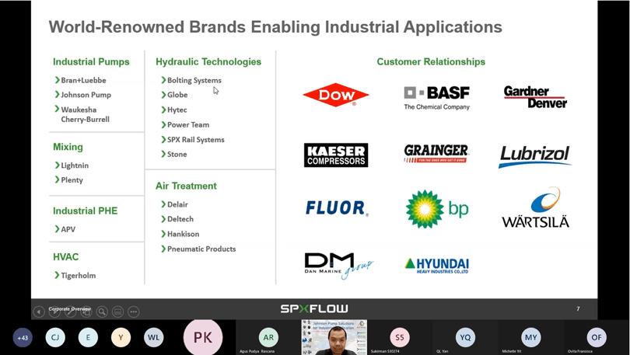Click the Hydraulic Technologies heading

click(x=208, y=62)
